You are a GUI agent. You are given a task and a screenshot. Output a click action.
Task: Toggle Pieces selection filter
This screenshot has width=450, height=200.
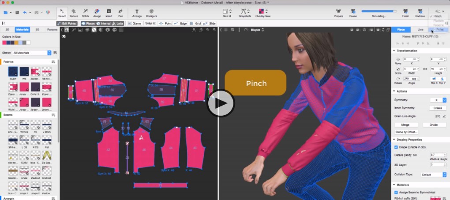(x=88, y=23)
